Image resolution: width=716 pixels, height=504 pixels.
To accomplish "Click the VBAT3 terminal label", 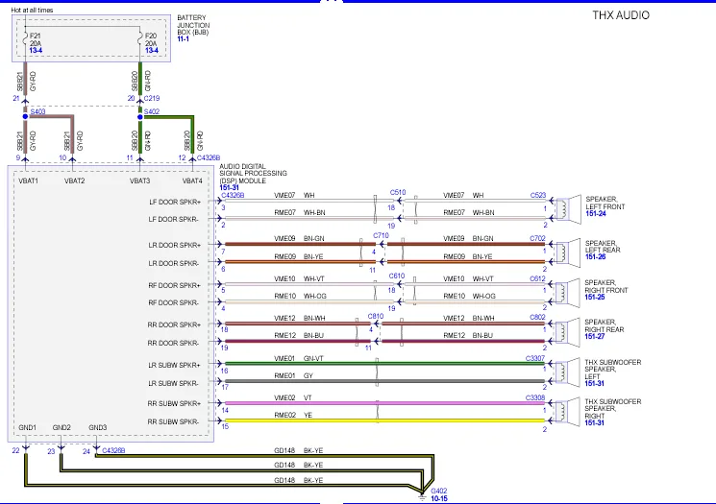I will pyautogui.click(x=139, y=180).
